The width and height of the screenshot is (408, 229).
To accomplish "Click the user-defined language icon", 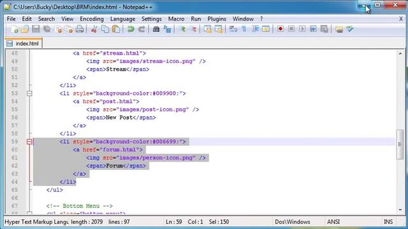I will (266, 29).
